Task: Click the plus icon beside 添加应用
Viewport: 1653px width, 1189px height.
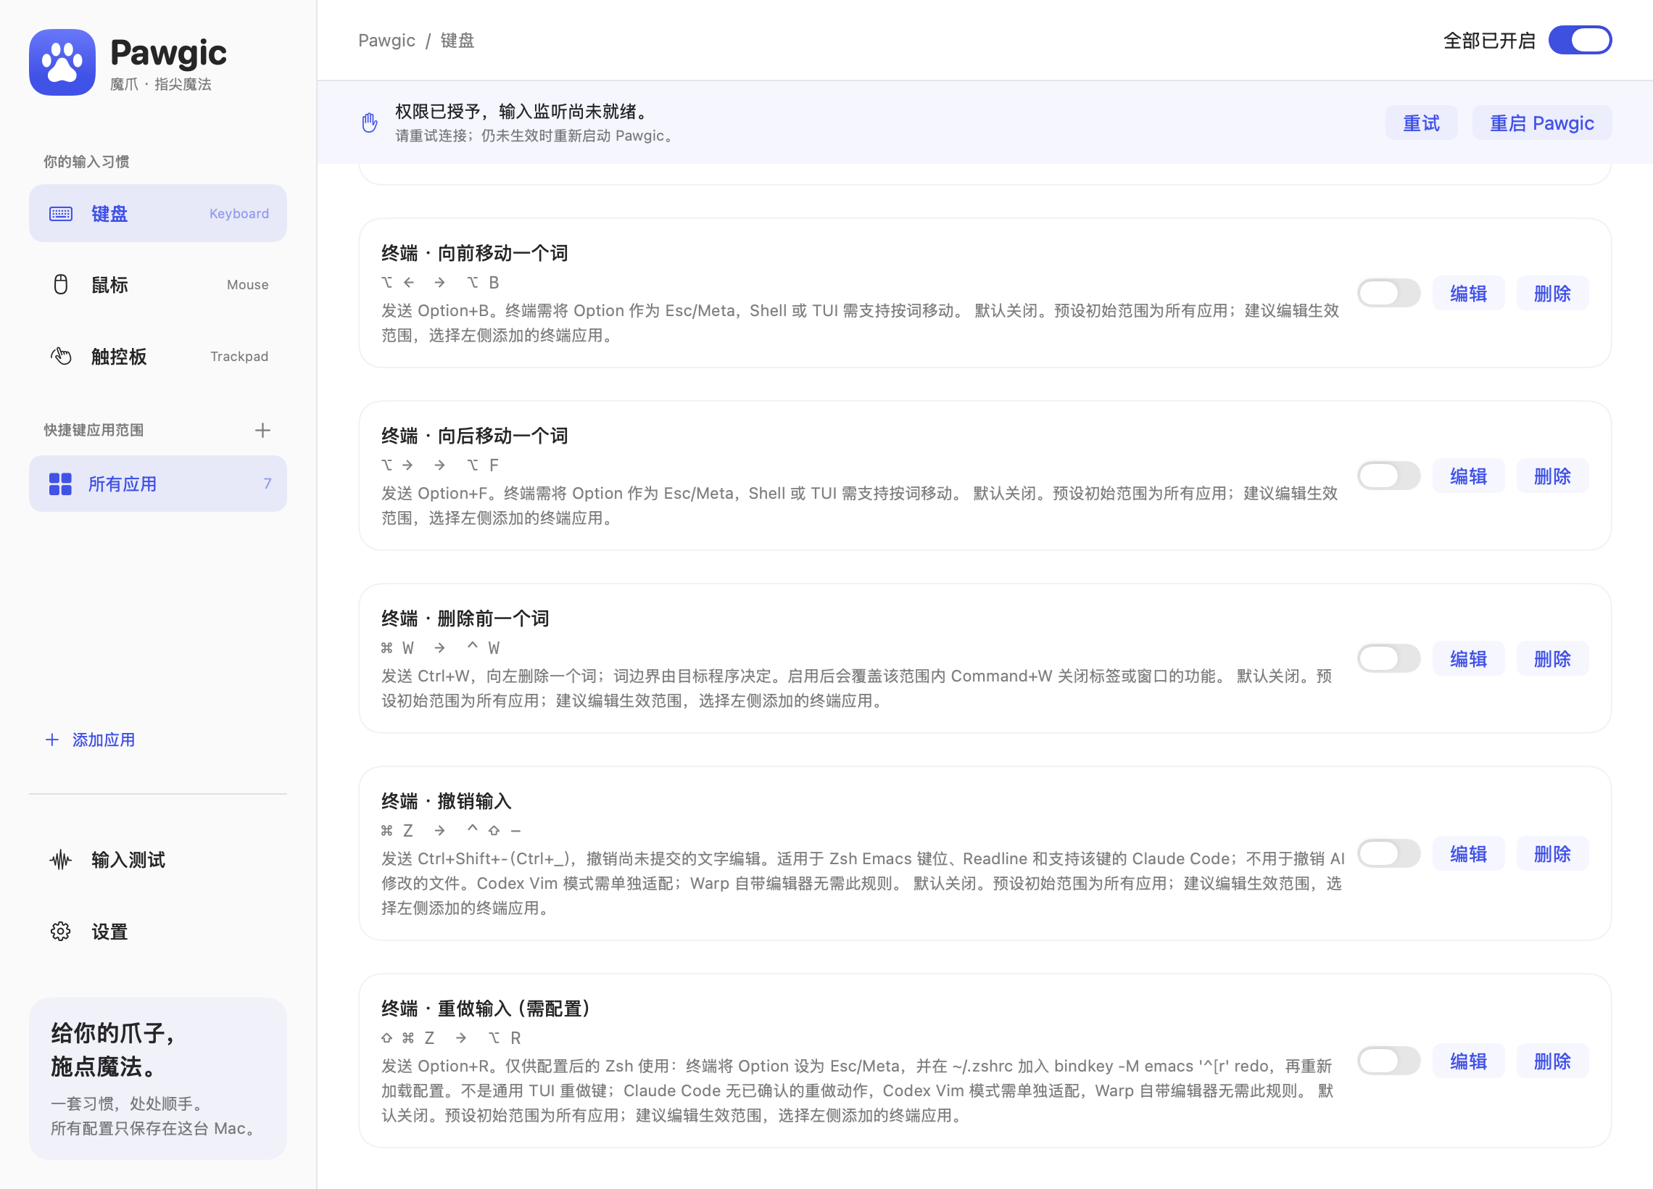Action: pos(51,740)
